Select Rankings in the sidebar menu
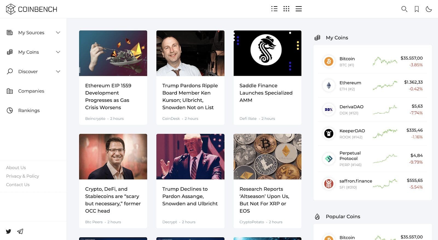The image size is (438, 240). click(x=29, y=110)
